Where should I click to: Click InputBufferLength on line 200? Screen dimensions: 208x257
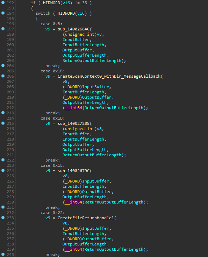[83, 45]
